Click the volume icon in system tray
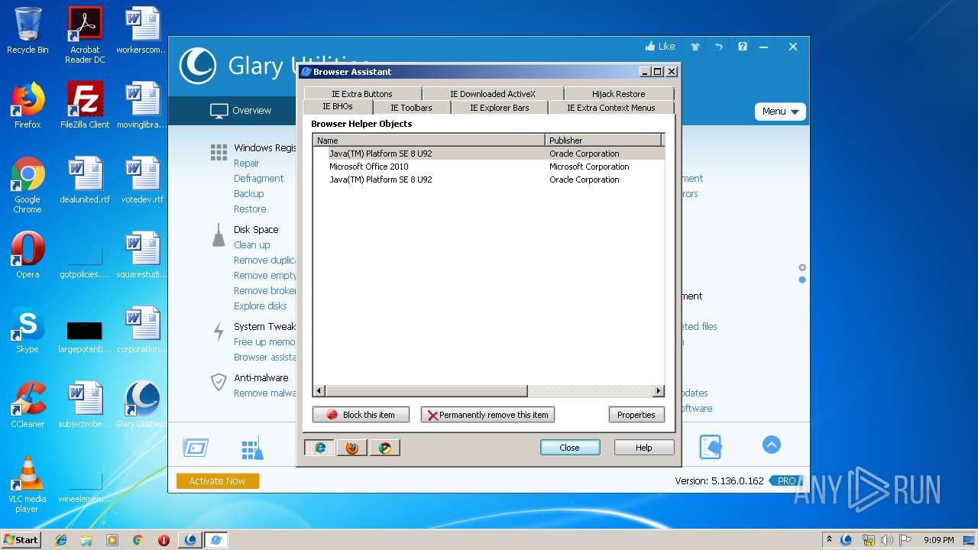The image size is (978, 550). (x=886, y=540)
